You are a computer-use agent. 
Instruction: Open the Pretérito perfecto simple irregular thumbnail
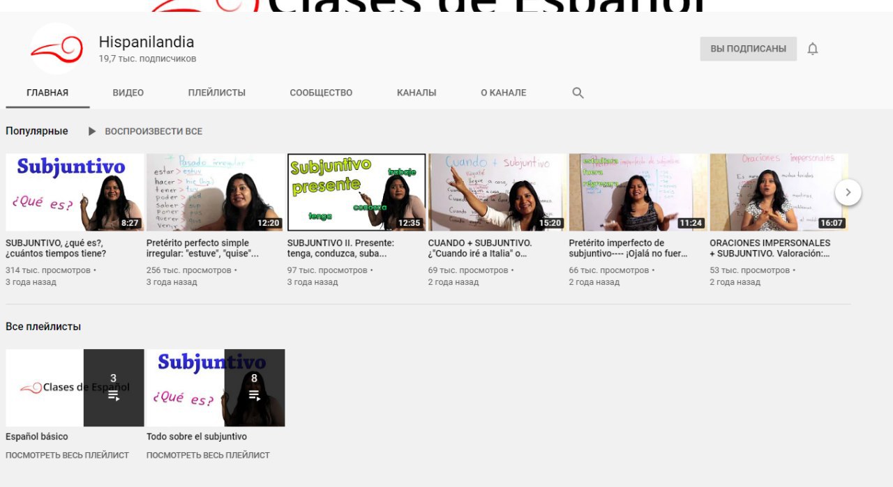point(216,192)
